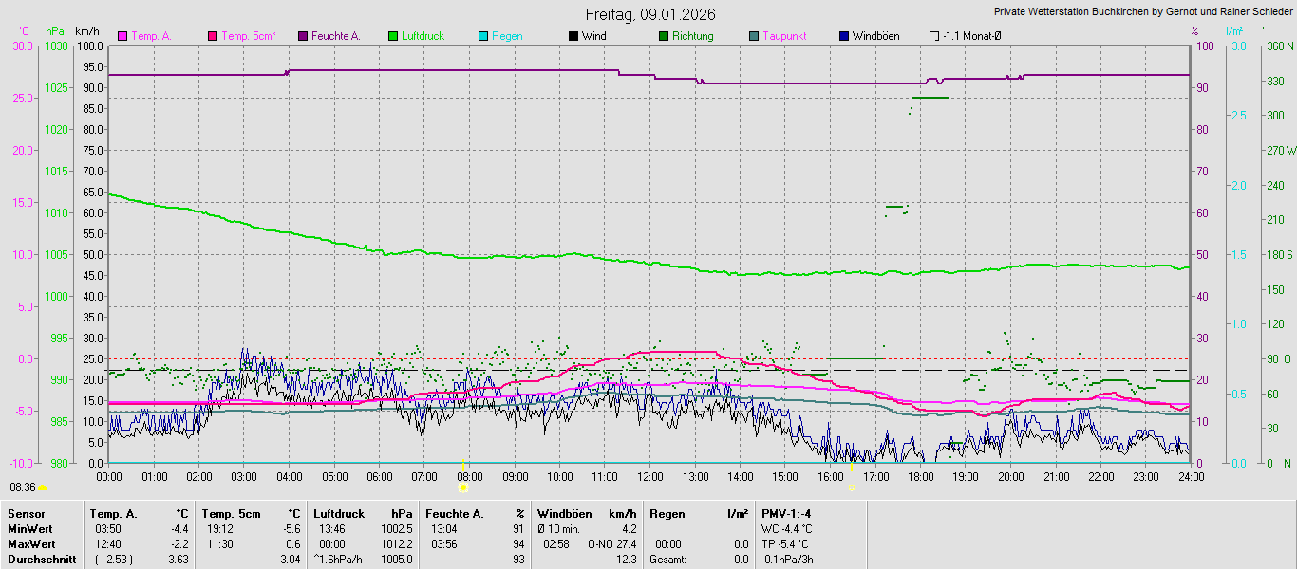Screen dimensions: 1297x569
Task: Click the green Luftdruck legend square
Action: click(393, 36)
